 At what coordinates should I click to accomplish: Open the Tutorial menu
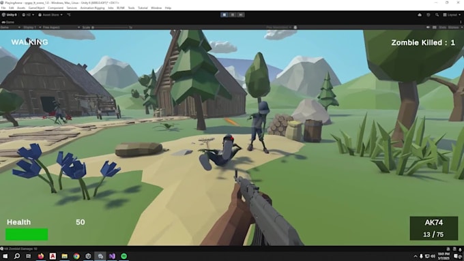(143, 8)
